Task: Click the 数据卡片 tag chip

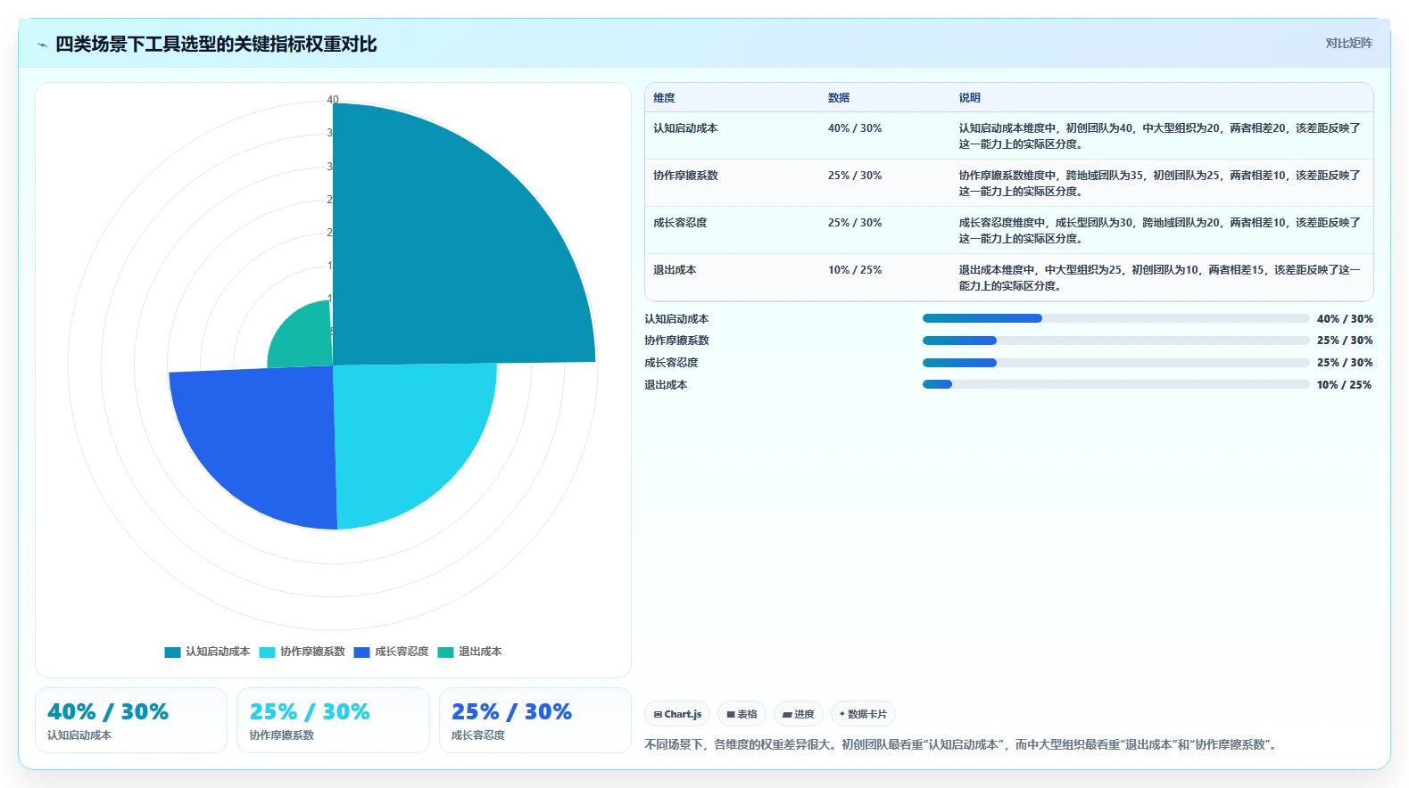Action: tap(863, 714)
